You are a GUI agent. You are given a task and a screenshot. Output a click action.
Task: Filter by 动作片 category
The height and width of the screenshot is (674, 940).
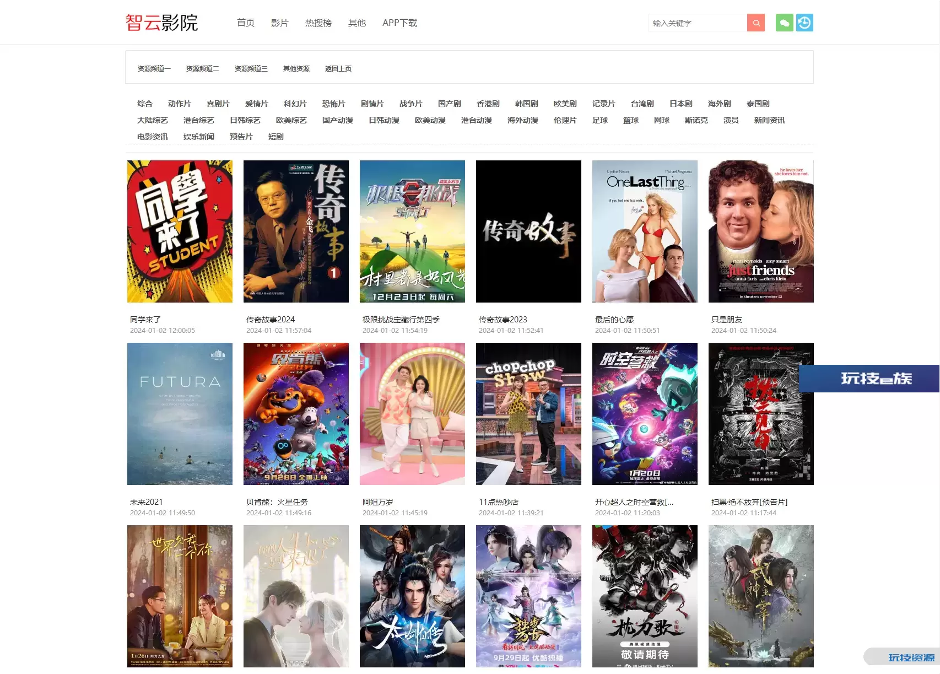tap(180, 104)
